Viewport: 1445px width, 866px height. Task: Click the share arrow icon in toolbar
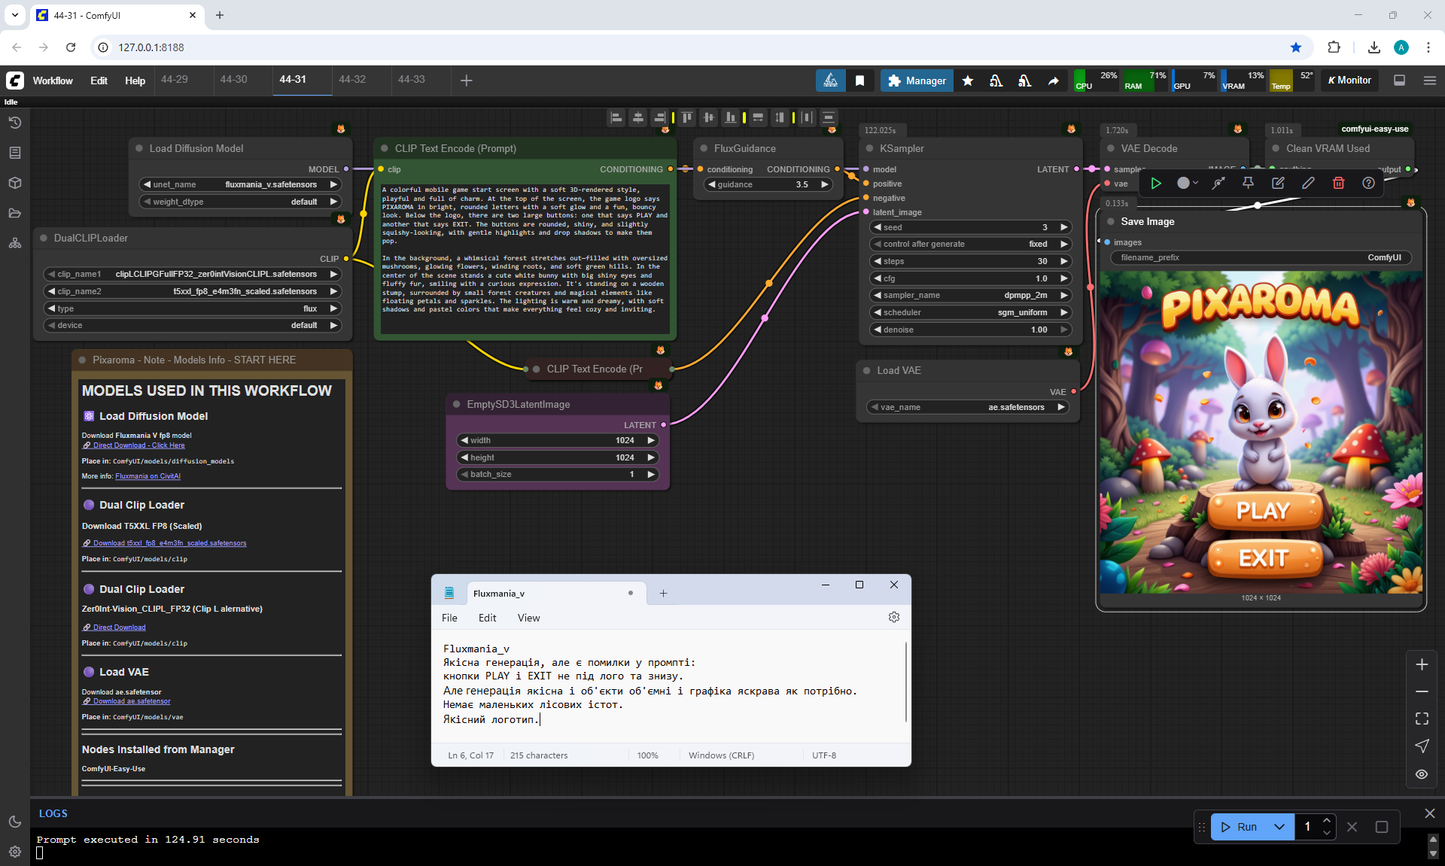pos(1053,81)
